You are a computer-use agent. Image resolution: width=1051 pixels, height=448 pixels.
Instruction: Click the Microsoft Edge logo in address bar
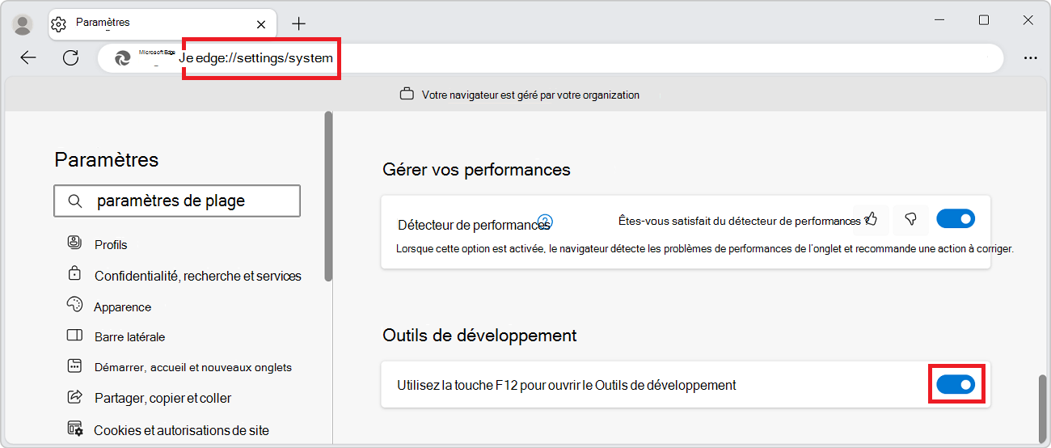tap(123, 58)
